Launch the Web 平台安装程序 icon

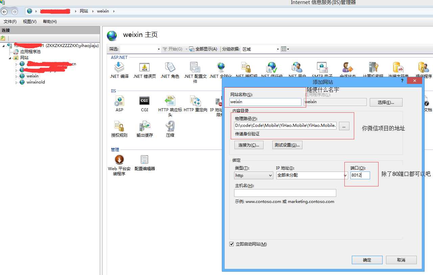tap(119, 160)
